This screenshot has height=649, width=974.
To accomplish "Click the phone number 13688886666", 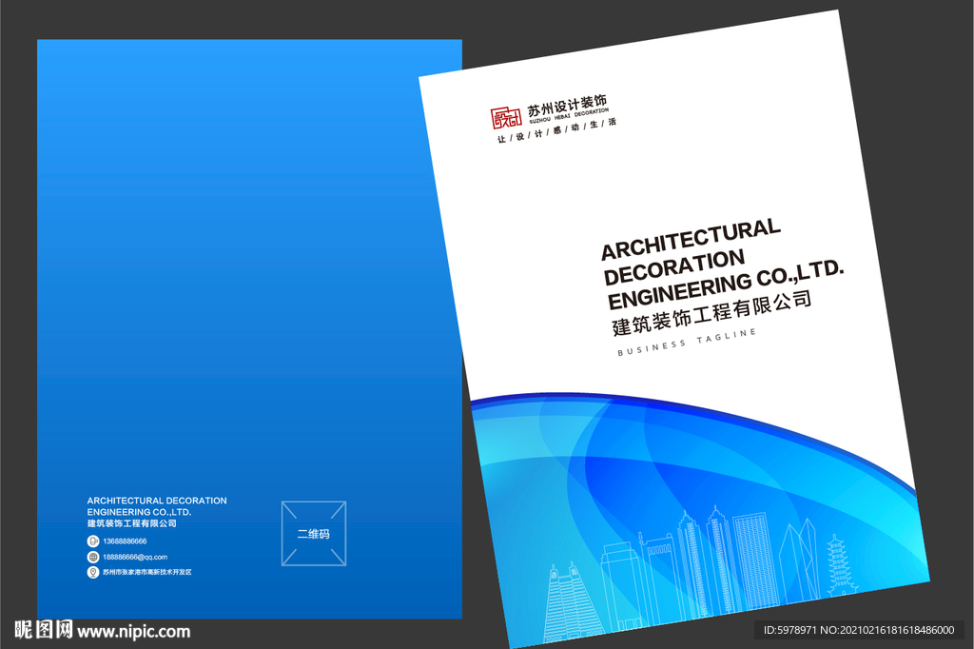I will (x=125, y=541).
